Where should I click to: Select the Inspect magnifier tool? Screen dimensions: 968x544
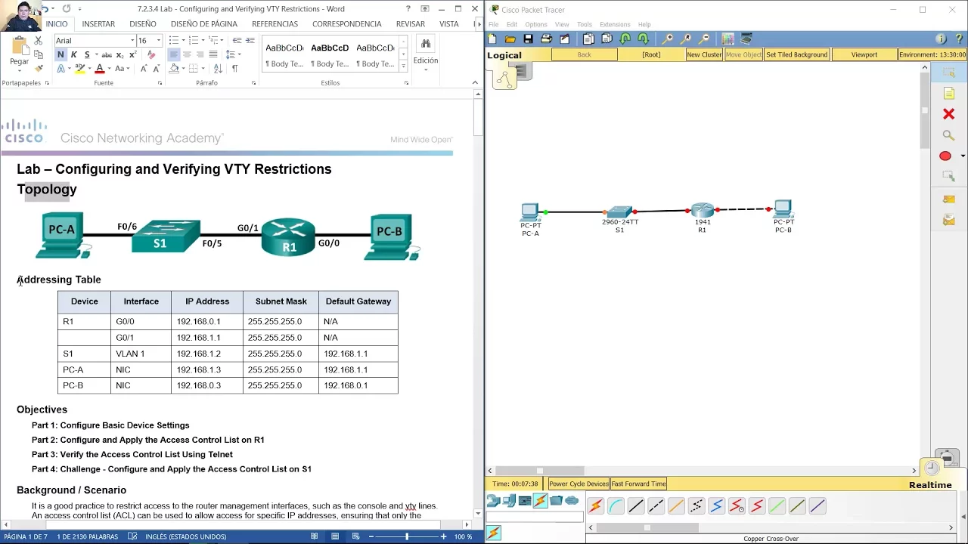click(948, 135)
